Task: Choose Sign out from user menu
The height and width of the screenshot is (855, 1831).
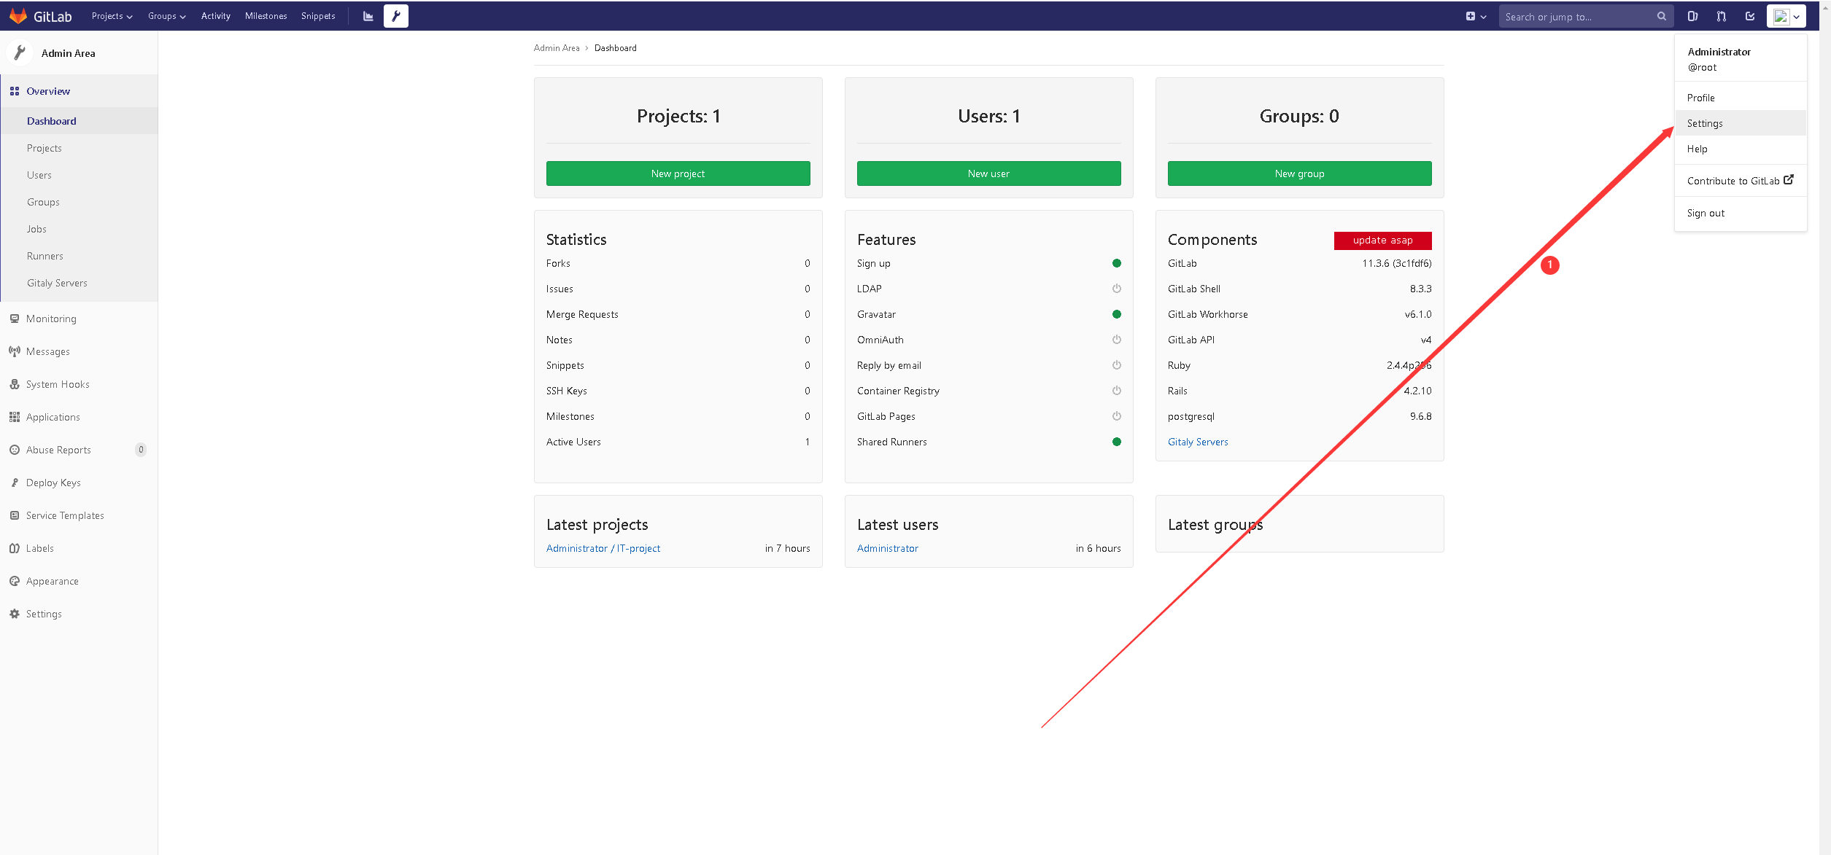Action: [x=1706, y=213]
